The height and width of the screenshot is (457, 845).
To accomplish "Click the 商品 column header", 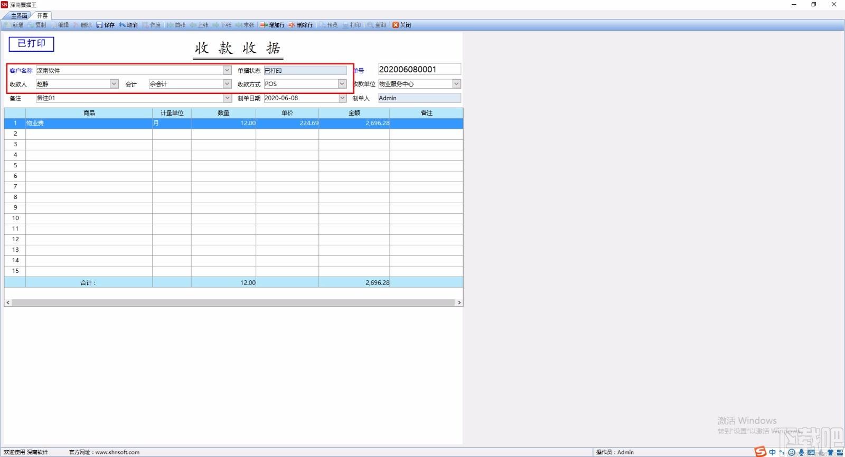I will point(89,113).
